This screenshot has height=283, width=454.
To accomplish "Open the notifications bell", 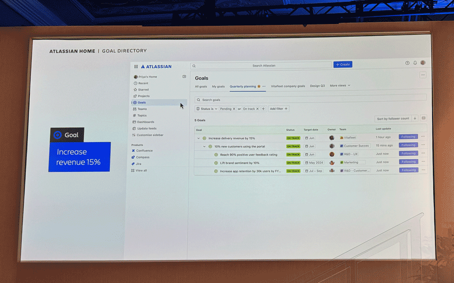I will 415,63.
